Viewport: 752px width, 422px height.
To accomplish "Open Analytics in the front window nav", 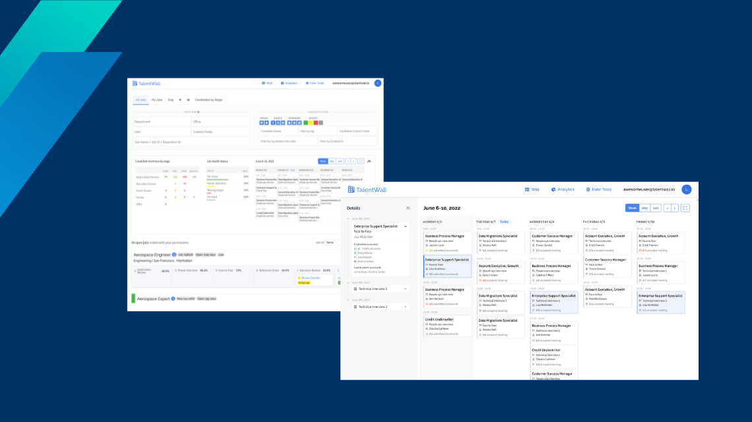I will click(x=563, y=189).
